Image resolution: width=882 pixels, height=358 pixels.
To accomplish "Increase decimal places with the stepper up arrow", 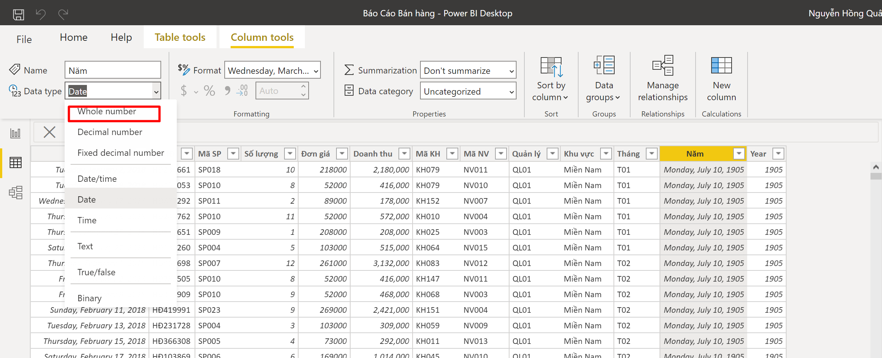I will [303, 86].
